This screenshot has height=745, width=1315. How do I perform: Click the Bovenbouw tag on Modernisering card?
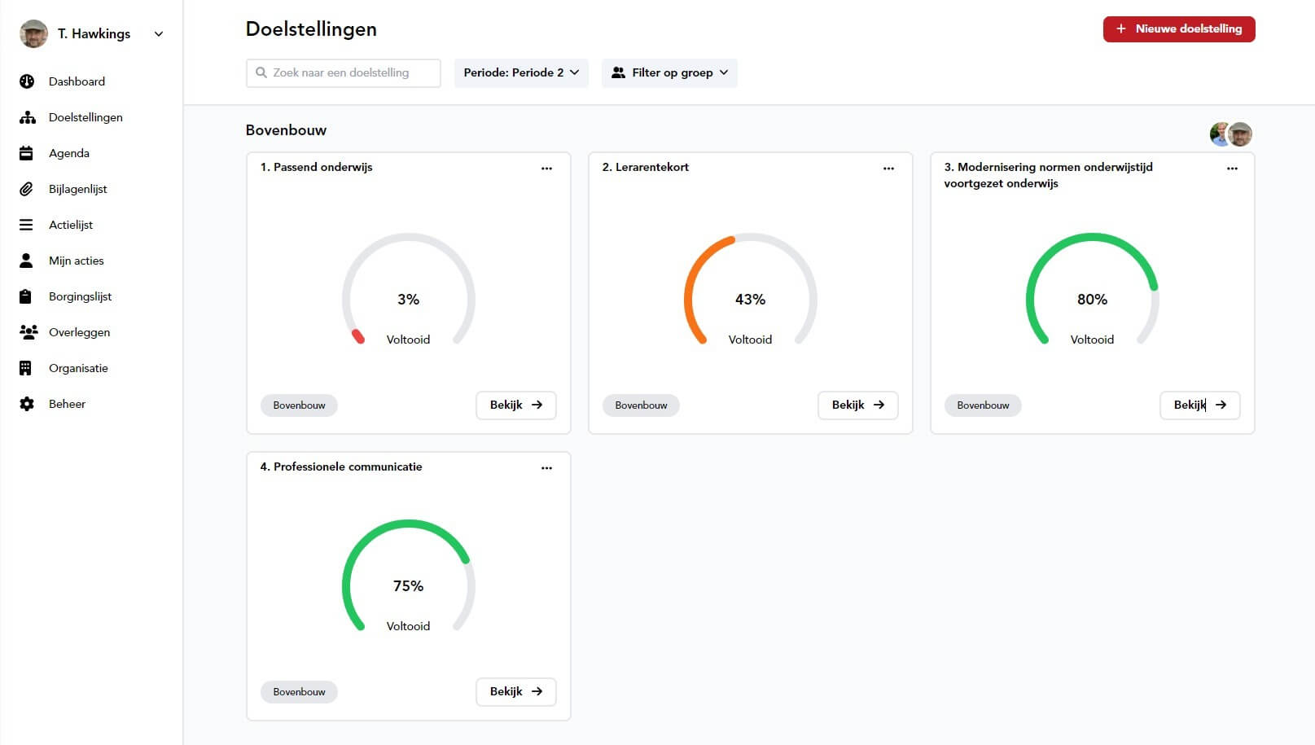(x=983, y=405)
